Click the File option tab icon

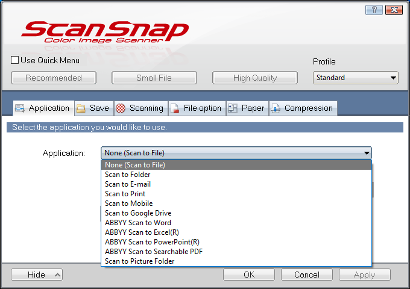175,108
